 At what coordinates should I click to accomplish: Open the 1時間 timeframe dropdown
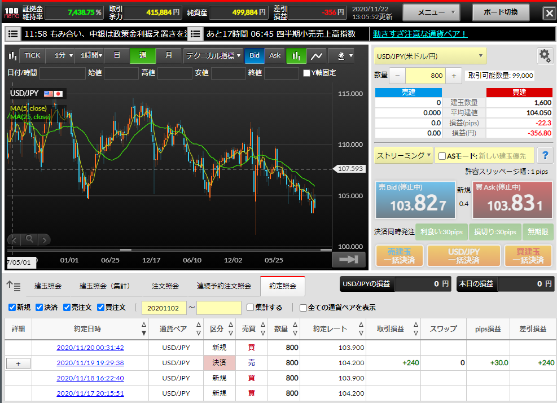tap(91, 55)
